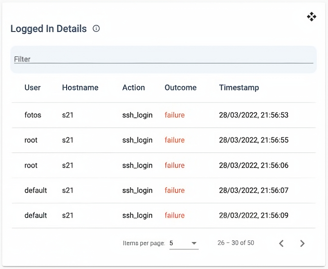Click the Action column header
Image resolution: width=328 pixels, height=269 pixels.
[133, 87]
